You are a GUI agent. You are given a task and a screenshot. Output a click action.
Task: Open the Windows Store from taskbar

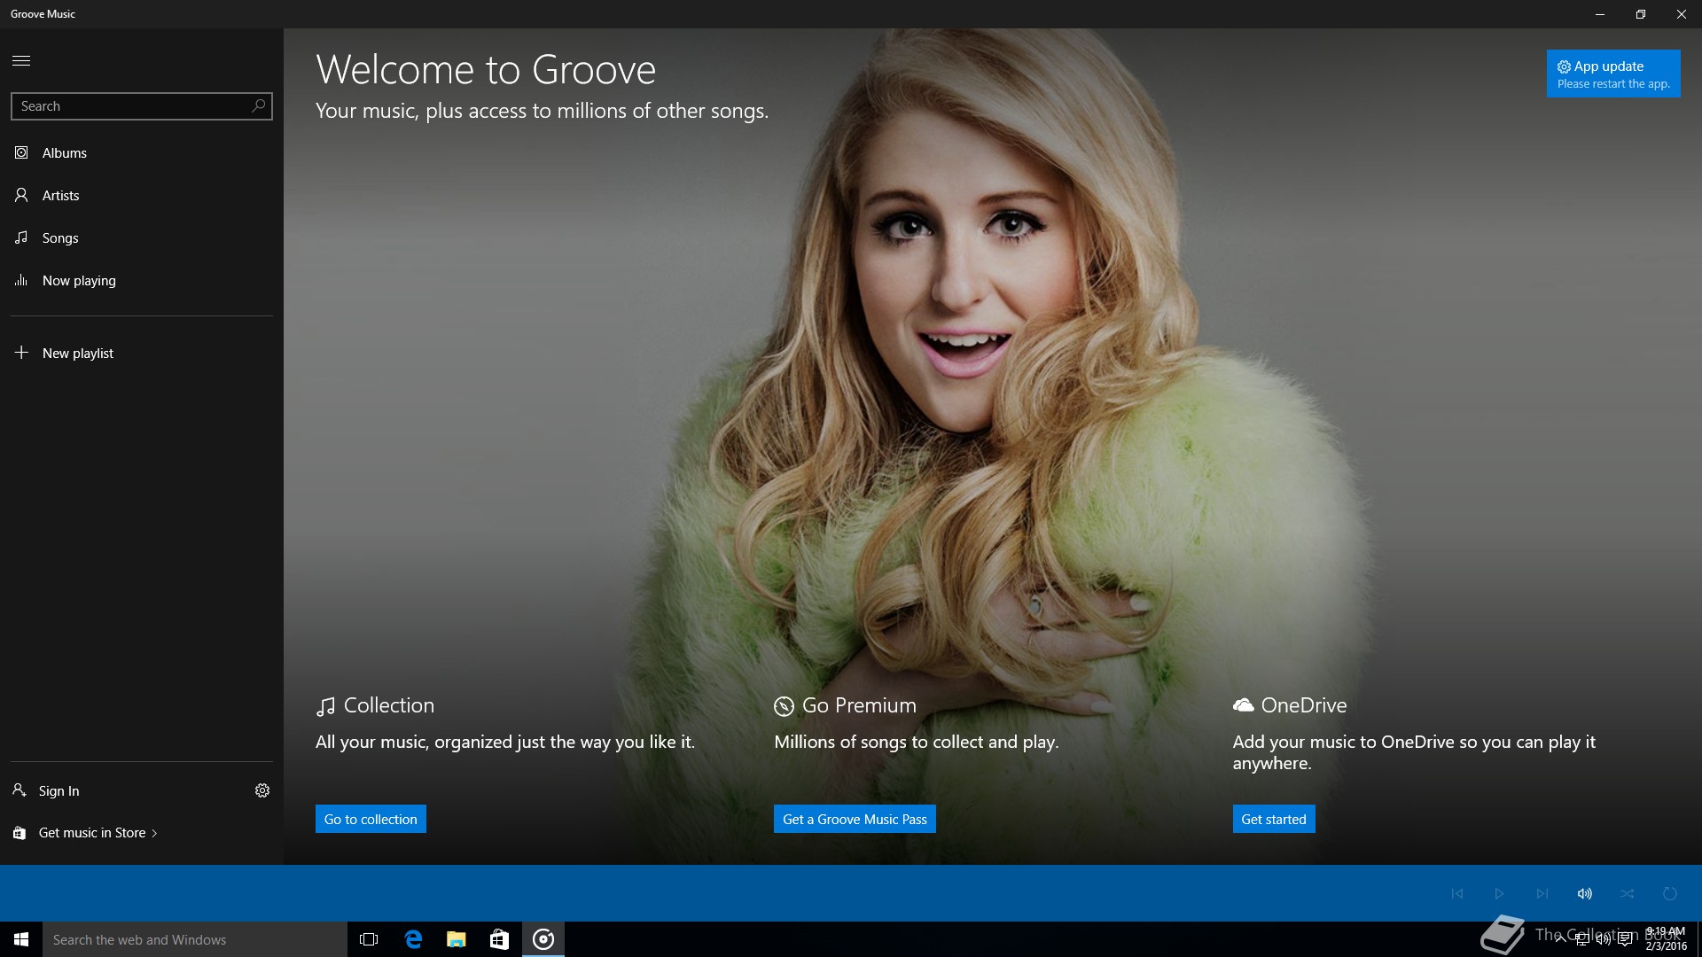[x=500, y=939]
